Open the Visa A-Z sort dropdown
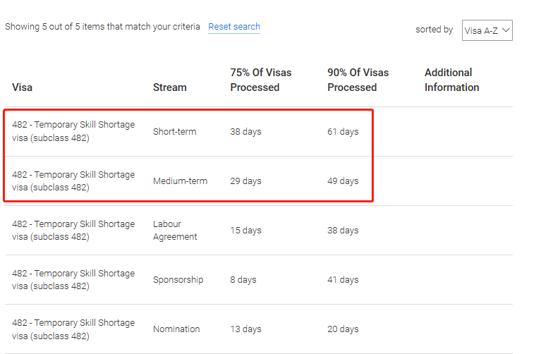 coord(487,30)
